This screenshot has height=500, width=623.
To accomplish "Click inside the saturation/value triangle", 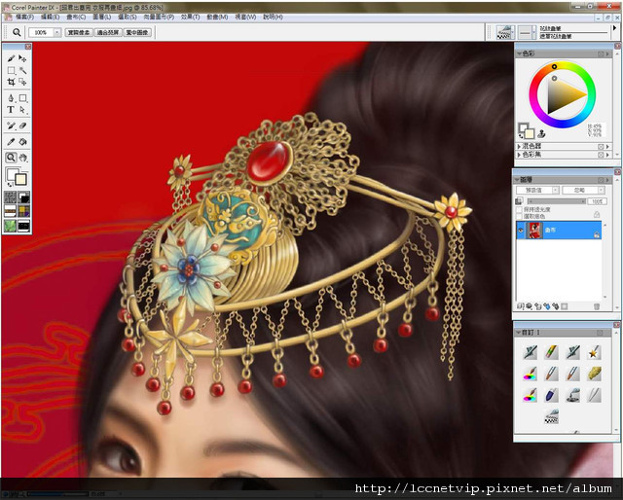I will pyautogui.click(x=563, y=94).
